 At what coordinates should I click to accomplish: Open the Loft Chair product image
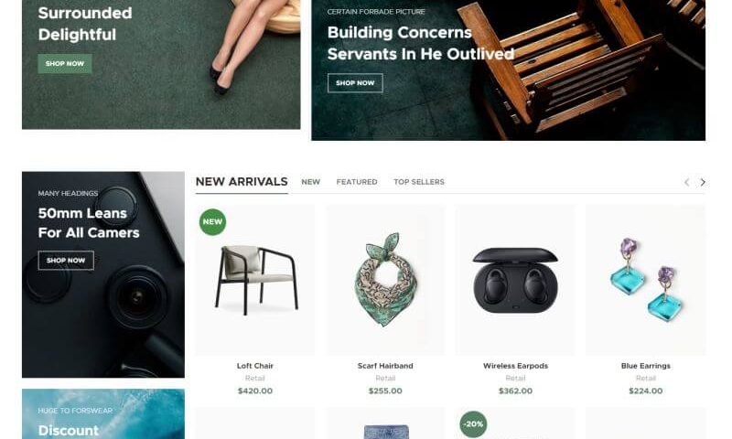255,281
